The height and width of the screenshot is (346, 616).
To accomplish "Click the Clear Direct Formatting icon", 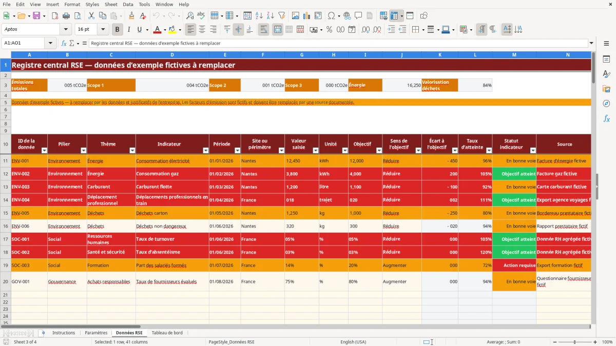I will [142, 16].
